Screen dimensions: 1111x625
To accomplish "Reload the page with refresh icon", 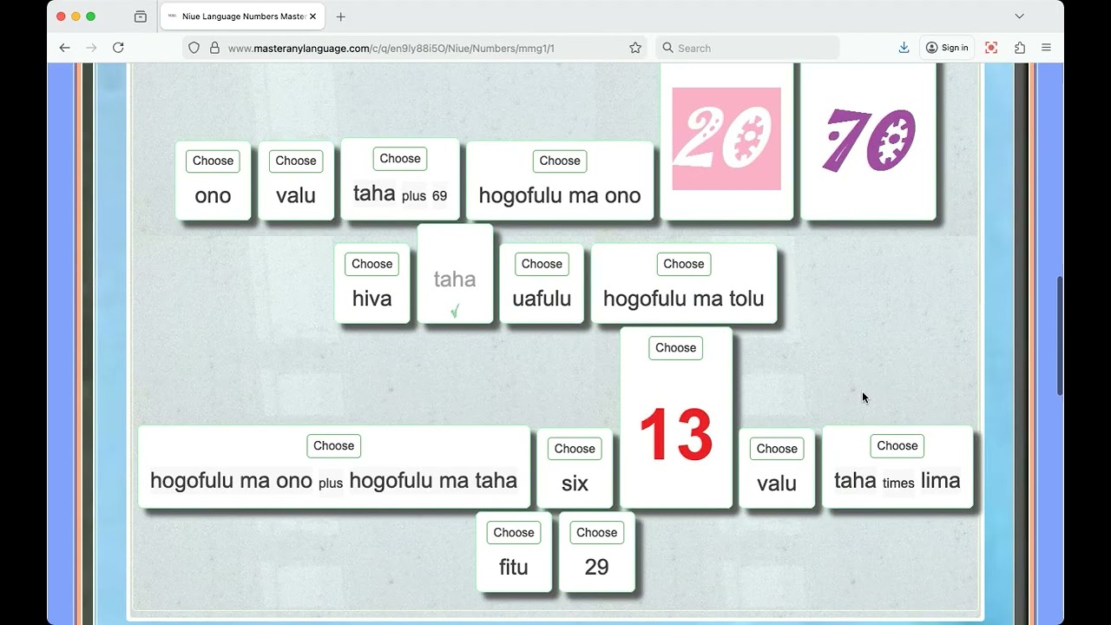I will point(118,48).
